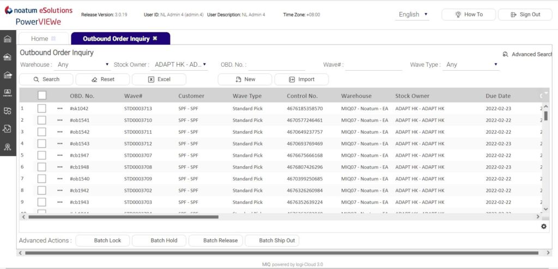Switch to the Home tab
This screenshot has height=269, width=558.
[39, 39]
